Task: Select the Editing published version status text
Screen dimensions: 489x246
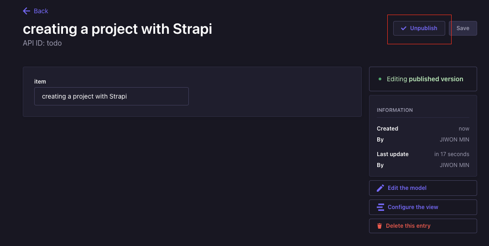Action: [x=425, y=79]
